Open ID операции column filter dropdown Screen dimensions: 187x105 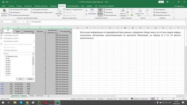(x=12, y=33)
